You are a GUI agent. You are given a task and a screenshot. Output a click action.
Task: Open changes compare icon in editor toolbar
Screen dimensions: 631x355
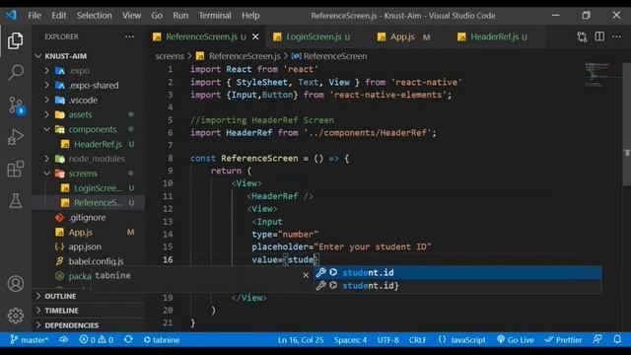(x=582, y=36)
